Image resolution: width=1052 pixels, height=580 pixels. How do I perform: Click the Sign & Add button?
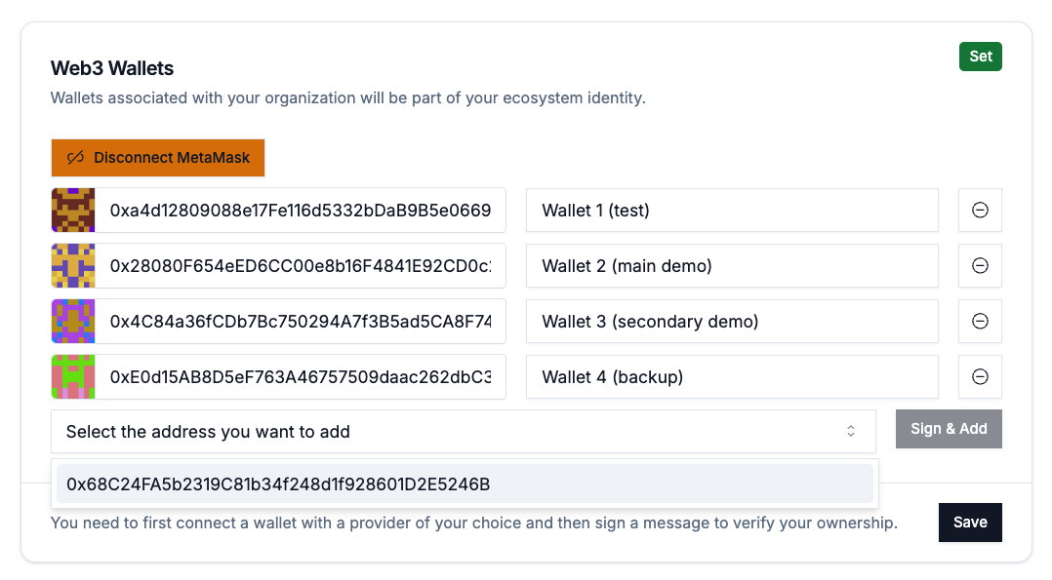point(949,429)
